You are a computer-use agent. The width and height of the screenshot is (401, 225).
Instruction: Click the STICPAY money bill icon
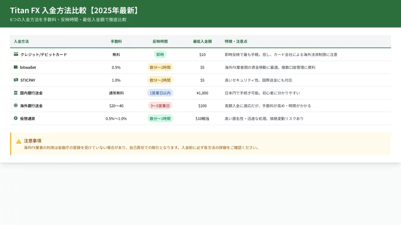pos(16,80)
